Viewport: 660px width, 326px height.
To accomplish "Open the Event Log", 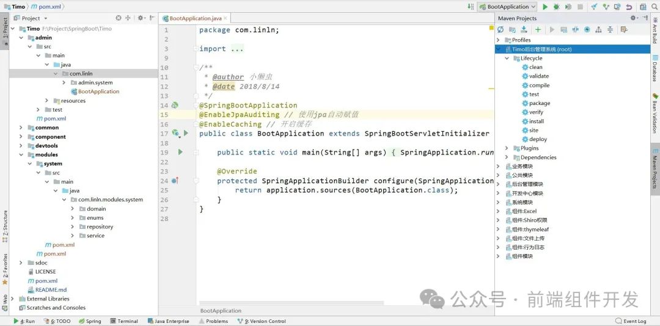I will point(631,321).
